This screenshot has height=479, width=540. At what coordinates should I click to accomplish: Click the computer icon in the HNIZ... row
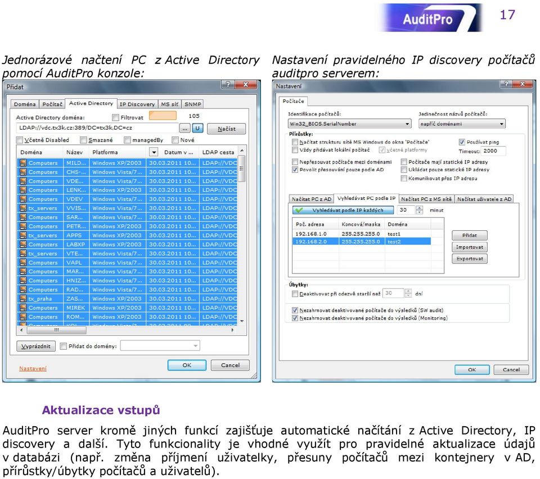click(23, 280)
